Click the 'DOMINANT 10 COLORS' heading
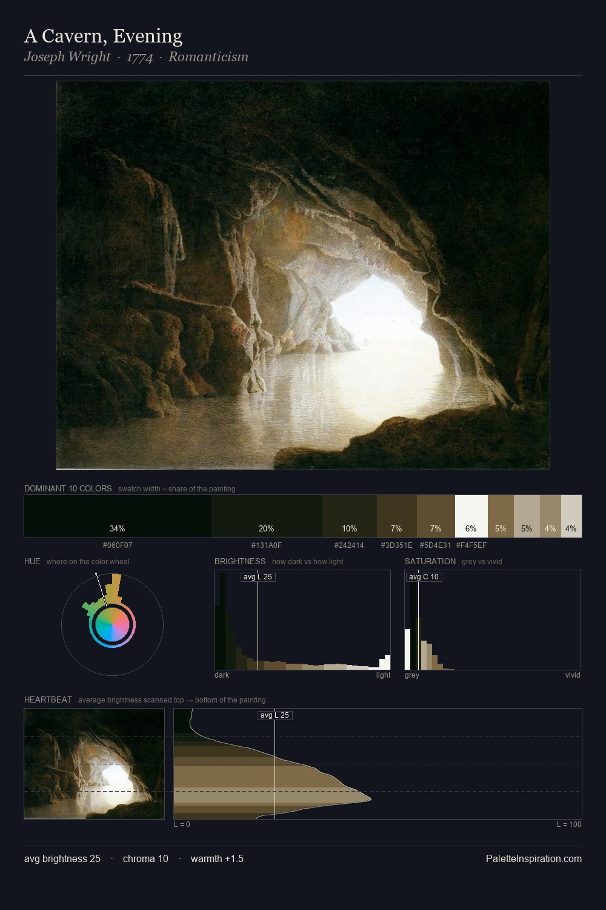606x910 pixels. [x=68, y=488]
